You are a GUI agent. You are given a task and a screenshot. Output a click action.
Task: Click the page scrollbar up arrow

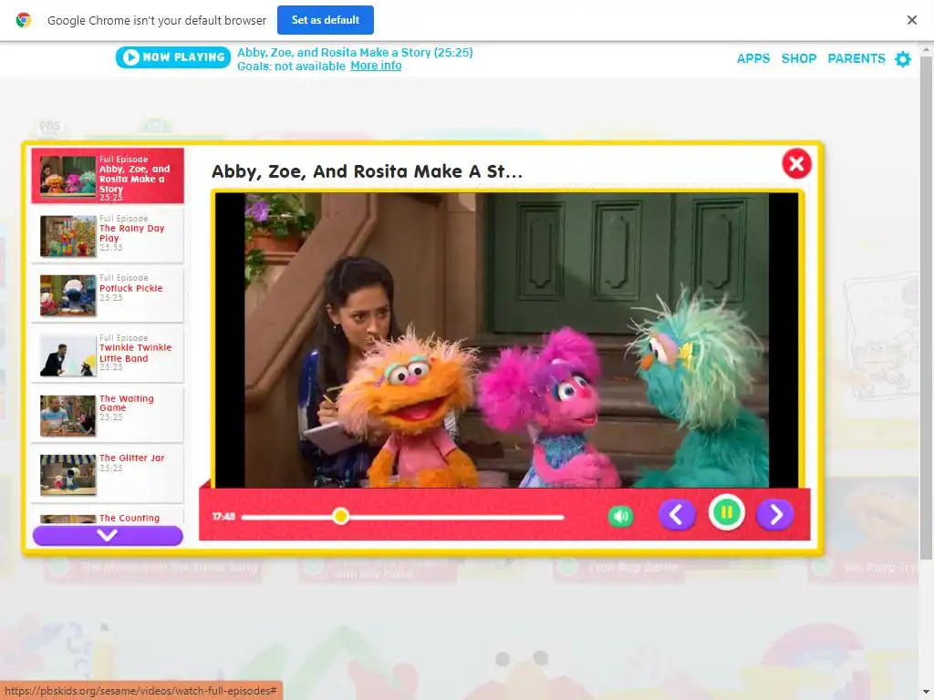926,47
